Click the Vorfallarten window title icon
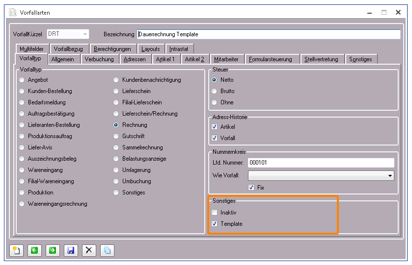The width and height of the screenshot is (412, 265). point(13,12)
